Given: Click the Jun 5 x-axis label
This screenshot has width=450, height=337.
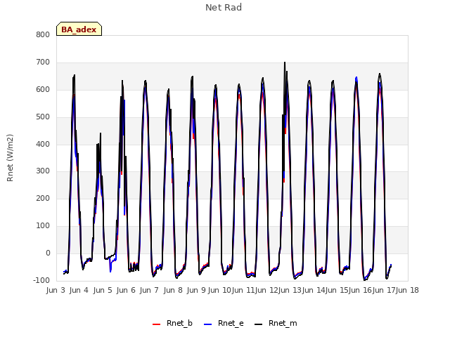Looking at the screenshot, I should (103, 290).
